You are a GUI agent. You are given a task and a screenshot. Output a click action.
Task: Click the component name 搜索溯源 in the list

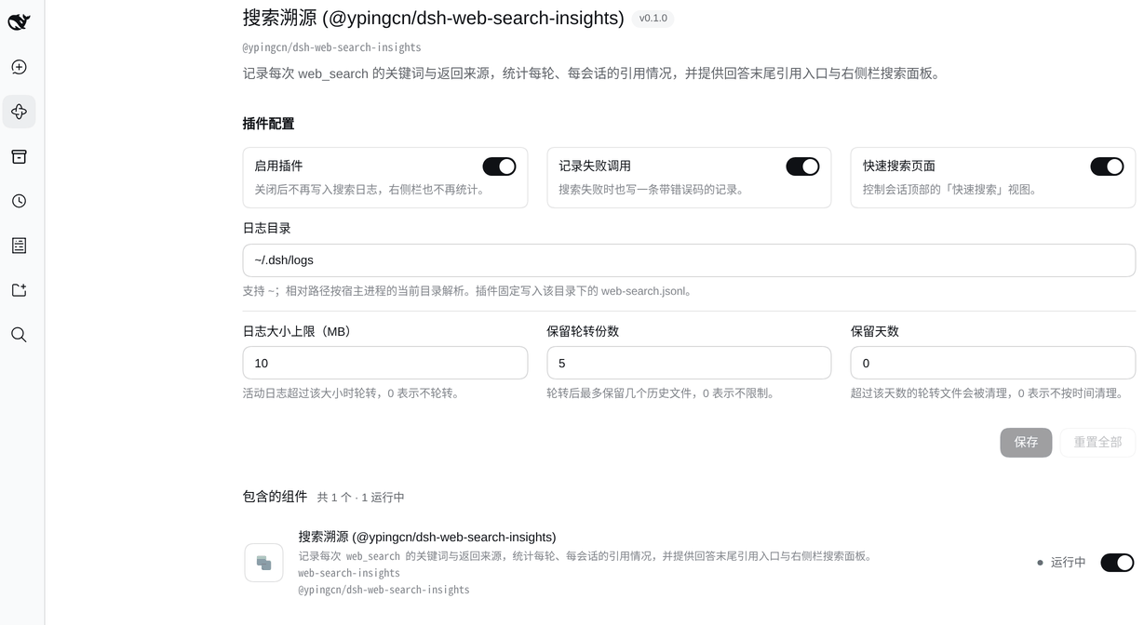pyautogui.click(x=427, y=537)
